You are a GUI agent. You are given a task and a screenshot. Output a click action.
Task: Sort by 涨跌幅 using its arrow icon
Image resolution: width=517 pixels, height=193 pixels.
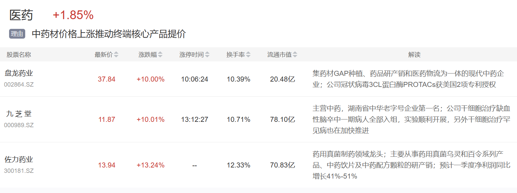(160, 55)
